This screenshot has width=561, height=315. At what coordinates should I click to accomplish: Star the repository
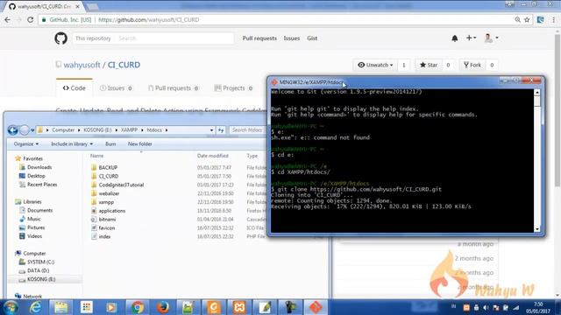429,65
